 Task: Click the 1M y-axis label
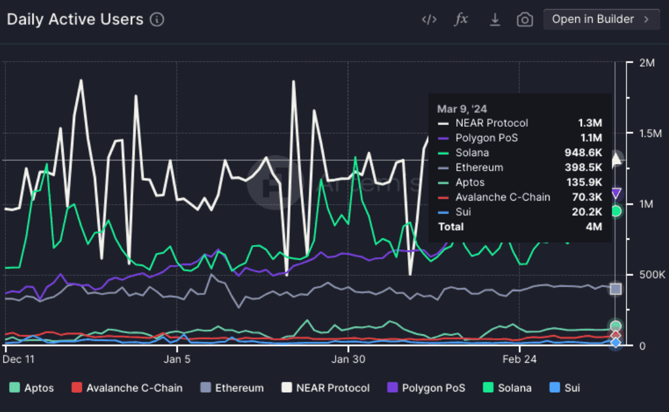pyautogui.click(x=647, y=204)
